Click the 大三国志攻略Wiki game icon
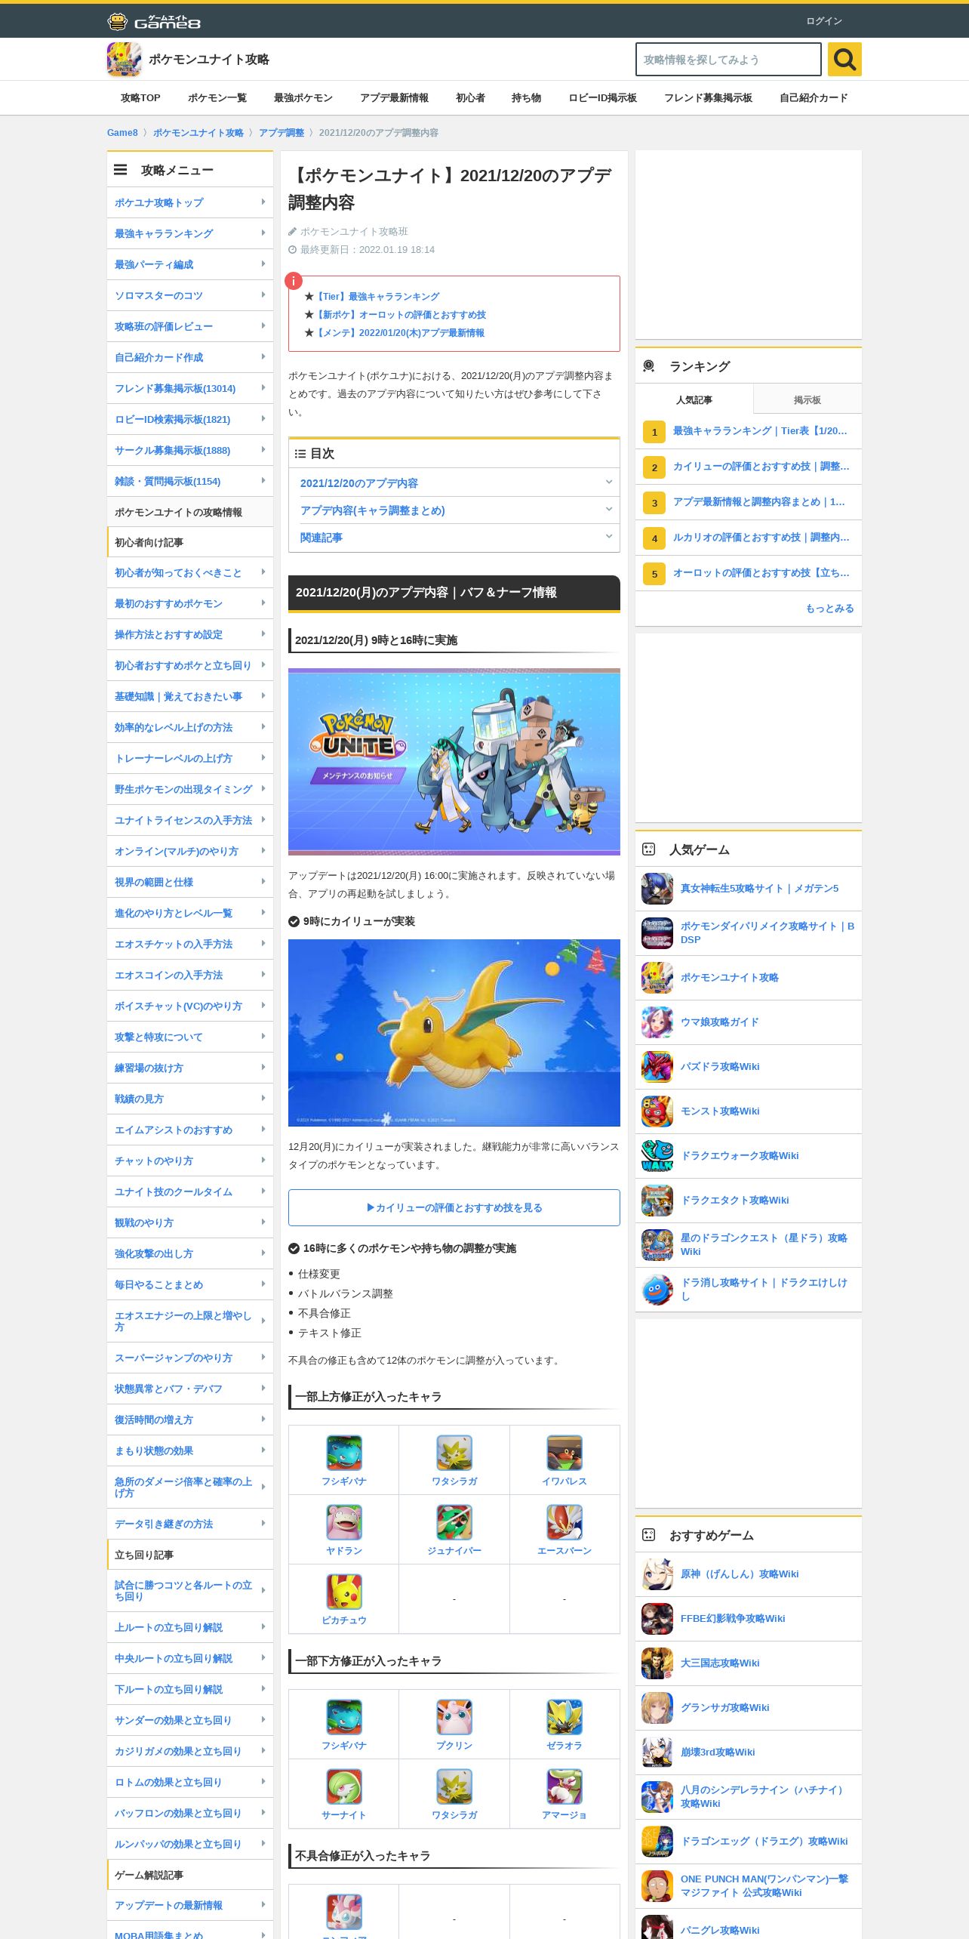Image resolution: width=969 pixels, height=1939 pixels. pyautogui.click(x=657, y=1663)
